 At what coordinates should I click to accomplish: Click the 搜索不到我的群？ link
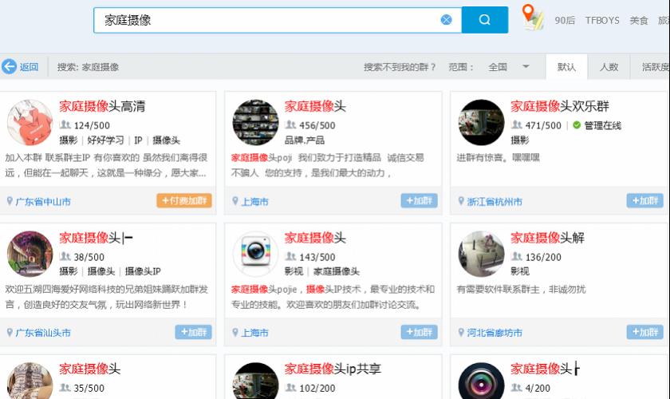point(400,67)
